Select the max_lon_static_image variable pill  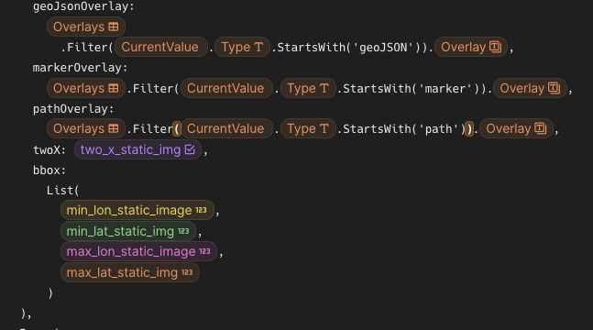138,251
